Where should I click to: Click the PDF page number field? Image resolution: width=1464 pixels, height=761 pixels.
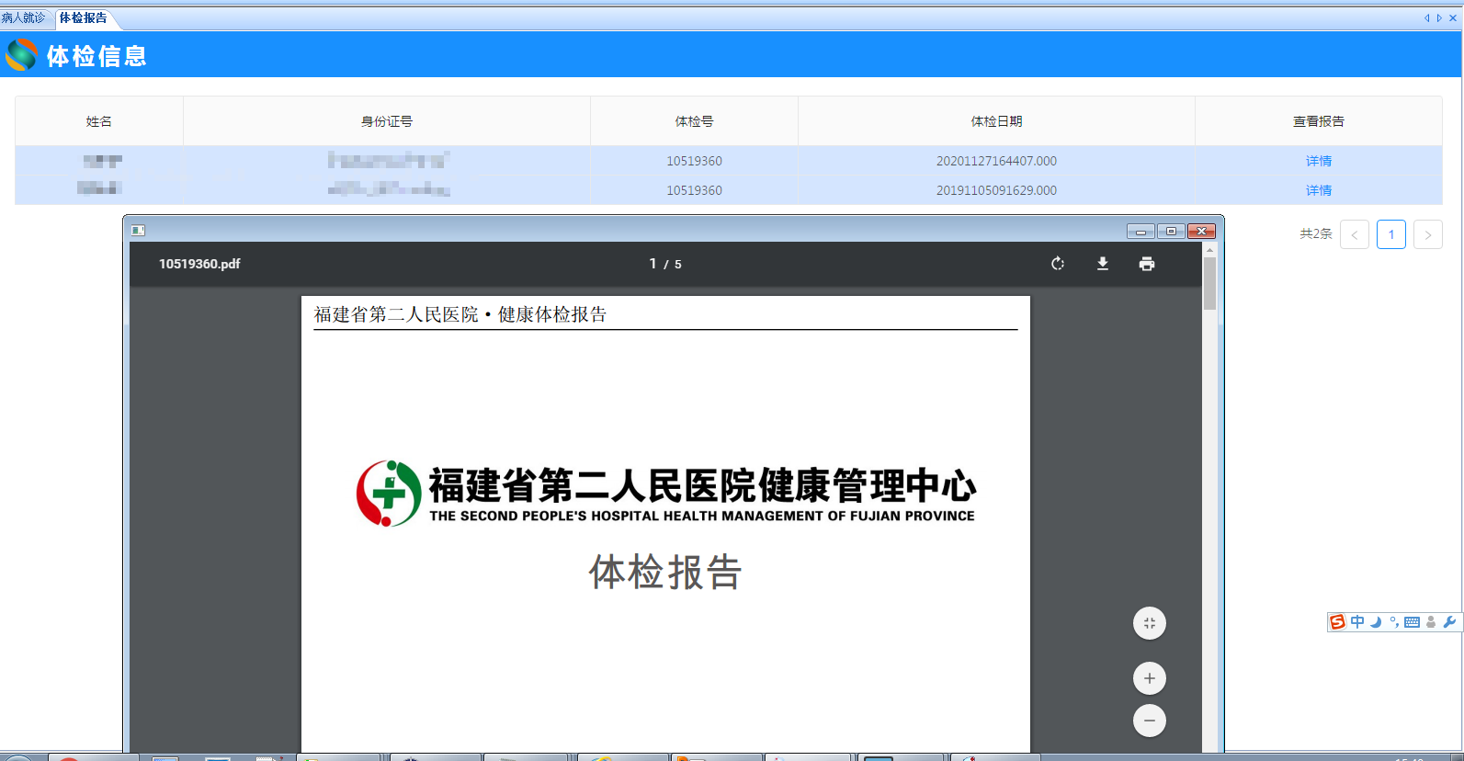(x=653, y=264)
